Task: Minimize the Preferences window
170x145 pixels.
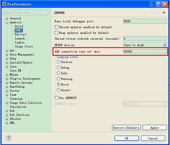Action: pyautogui.click(x=152, y=4)
